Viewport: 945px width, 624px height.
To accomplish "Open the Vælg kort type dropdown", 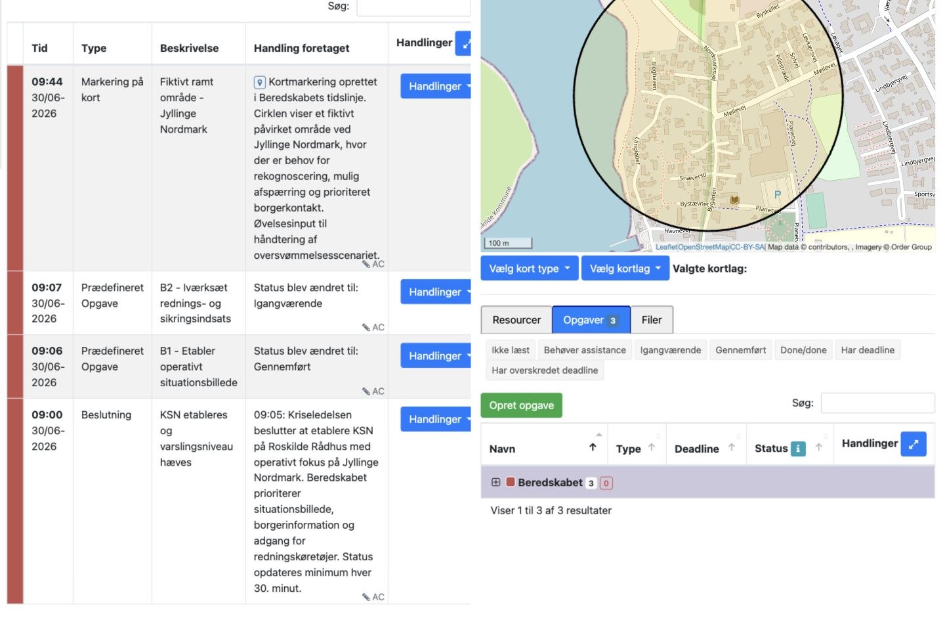I will [x=530, y=268].
